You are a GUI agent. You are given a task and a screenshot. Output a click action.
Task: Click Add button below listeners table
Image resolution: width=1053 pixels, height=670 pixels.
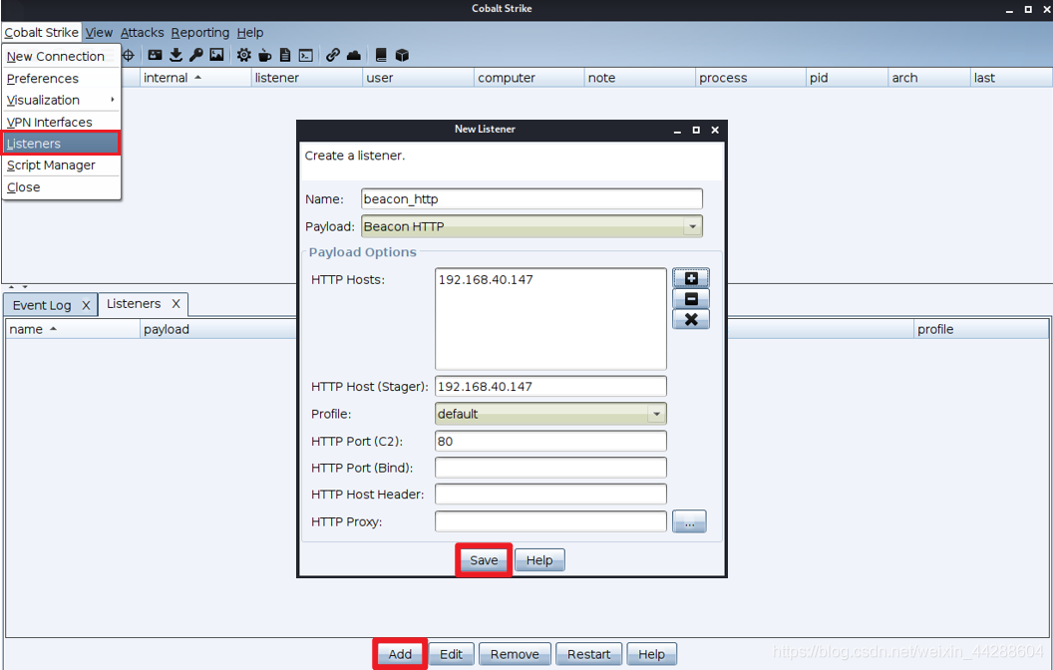coord(400,654)
